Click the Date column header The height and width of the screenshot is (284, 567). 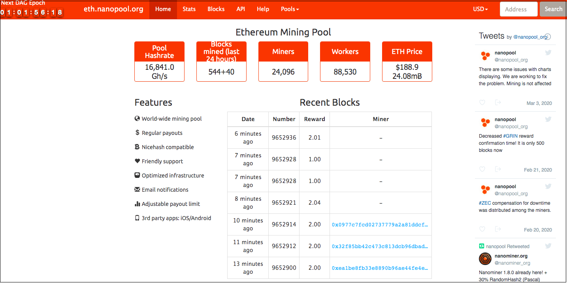coord(248,119)
